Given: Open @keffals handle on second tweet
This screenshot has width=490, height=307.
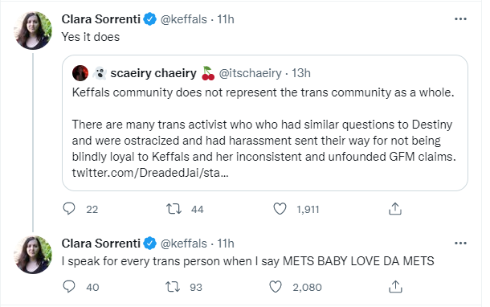Looking at the screenshot, I should (184, 244).
